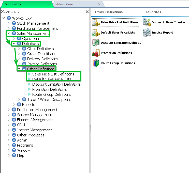Screen dimensions: 189x173
Task: Close the Shortcut Bar tab
Action: pyautogui.click(x=48, y=4)
